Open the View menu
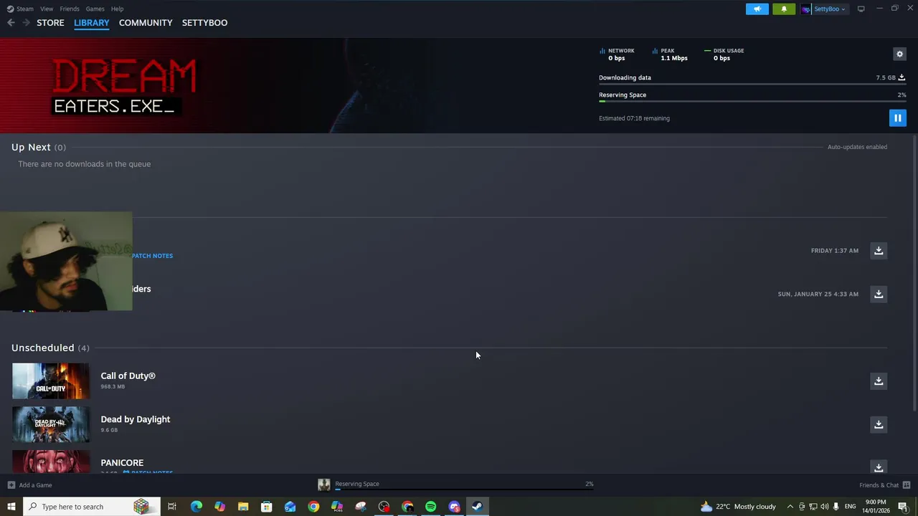918x516 pixels. [x=47, y=9]
